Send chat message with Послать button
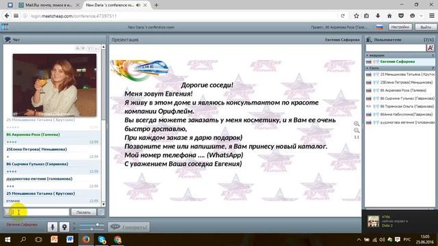This screenshot has width=438, height=246. [83, 213]
